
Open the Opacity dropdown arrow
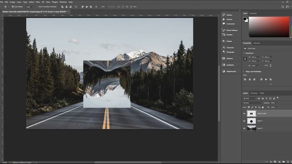(277, 103)
